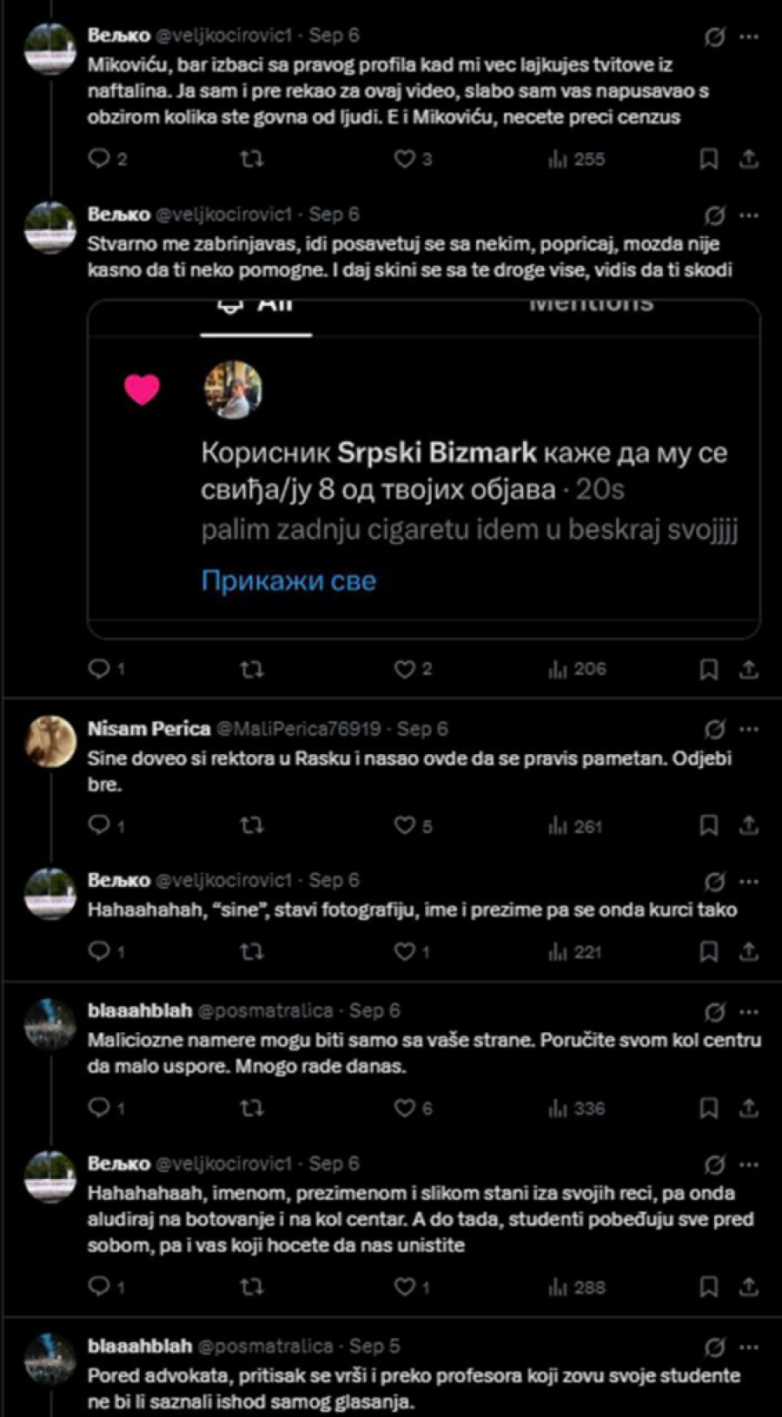Viewport: 782px width, 1417px height.
Task: Open Nisam Perica's profile avatar
Action: tap(50, 742)
